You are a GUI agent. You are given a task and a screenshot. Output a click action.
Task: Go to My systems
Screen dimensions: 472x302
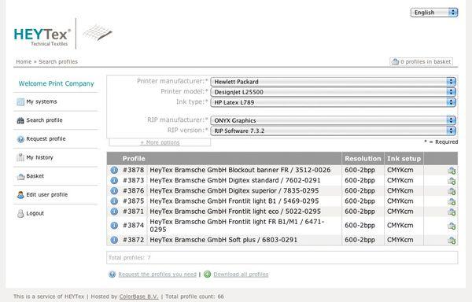click(42, 101)
